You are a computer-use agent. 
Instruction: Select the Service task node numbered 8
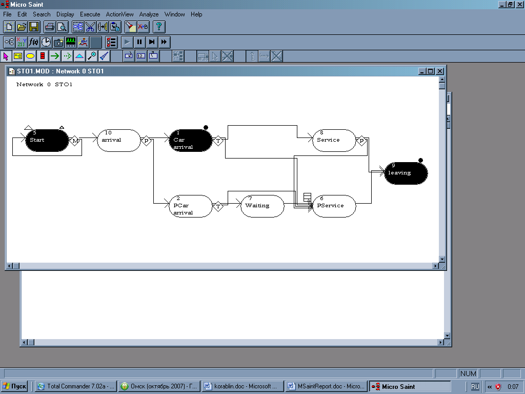pos(334,141)
